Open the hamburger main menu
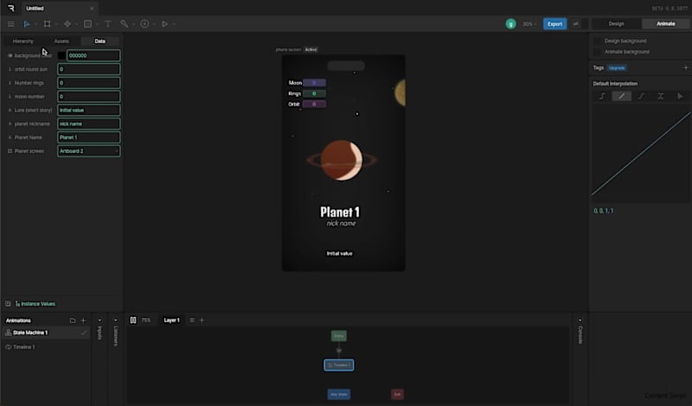Viewport: 692px width, 406px height. [x=10, y=24]
